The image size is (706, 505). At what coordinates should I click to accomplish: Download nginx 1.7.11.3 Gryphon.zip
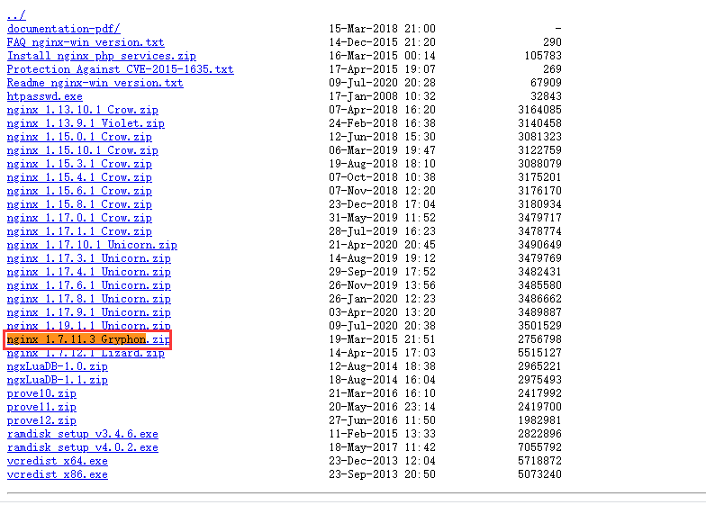click(88, 339)
